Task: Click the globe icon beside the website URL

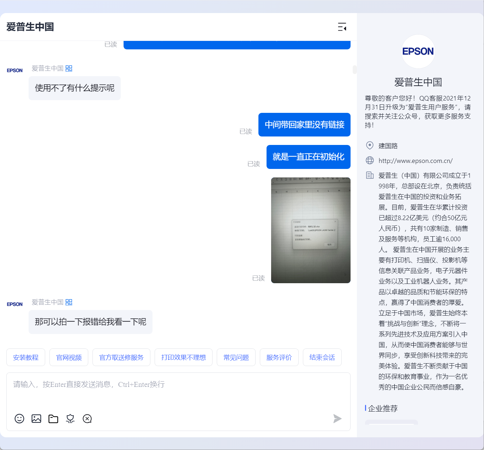Action: [x=370, y=160]
